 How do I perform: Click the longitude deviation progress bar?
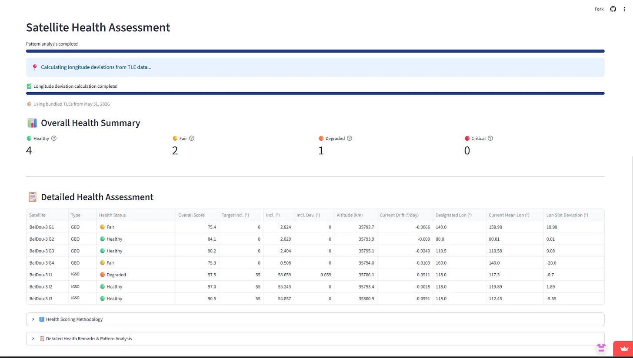(315, 93)
